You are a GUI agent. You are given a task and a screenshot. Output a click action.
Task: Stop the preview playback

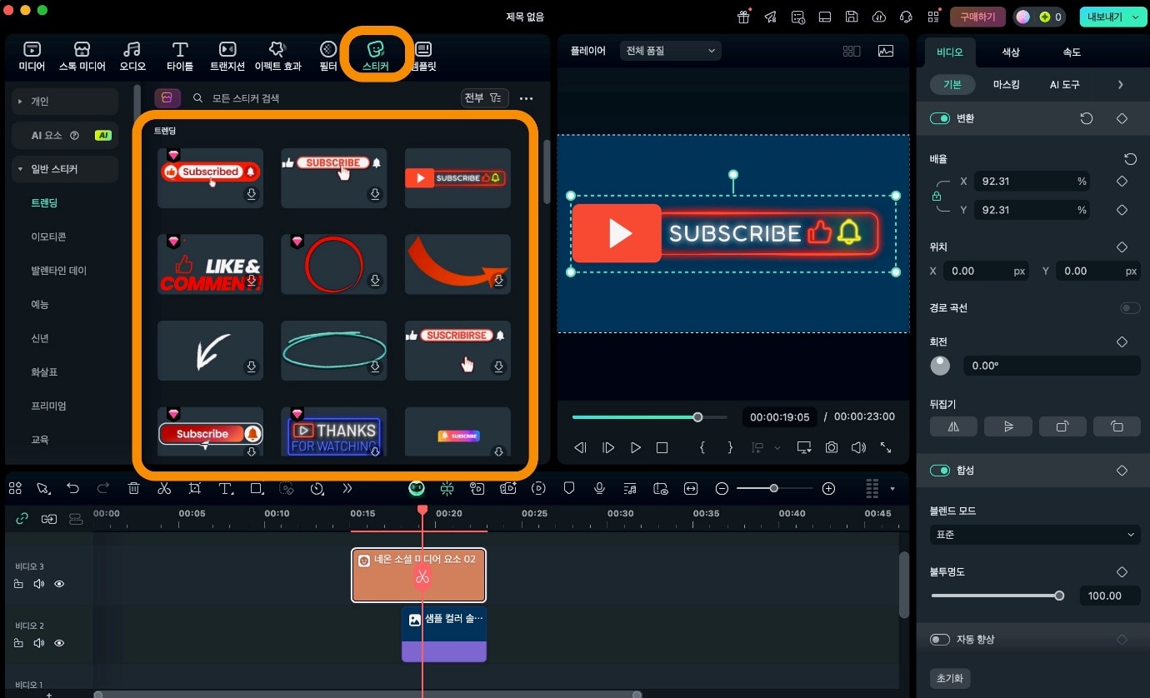click(x=662, y=447)
